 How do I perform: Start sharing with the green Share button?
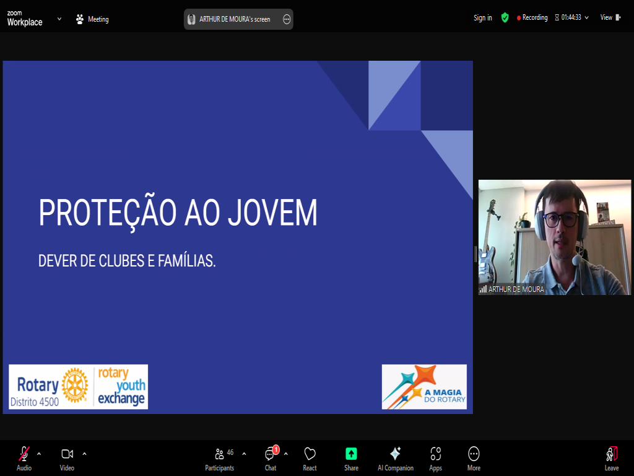click(x=351, y=454)
